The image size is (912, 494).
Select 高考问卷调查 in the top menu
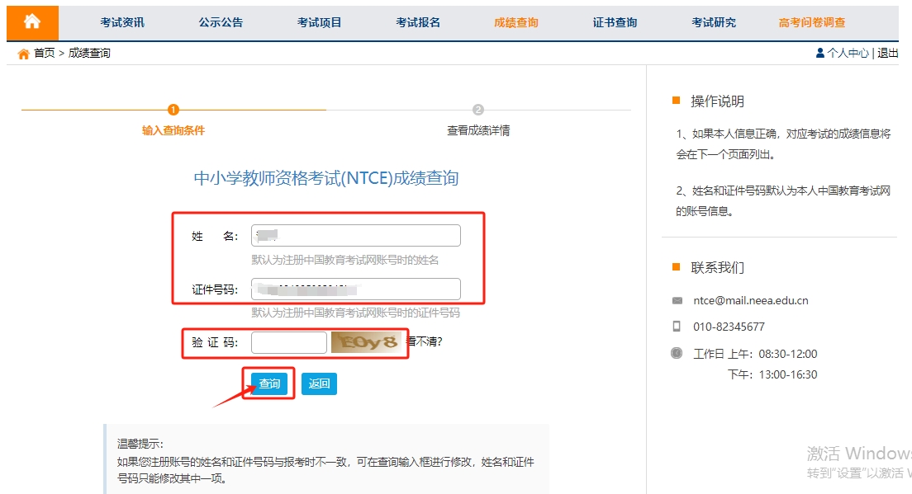(811, 22)
